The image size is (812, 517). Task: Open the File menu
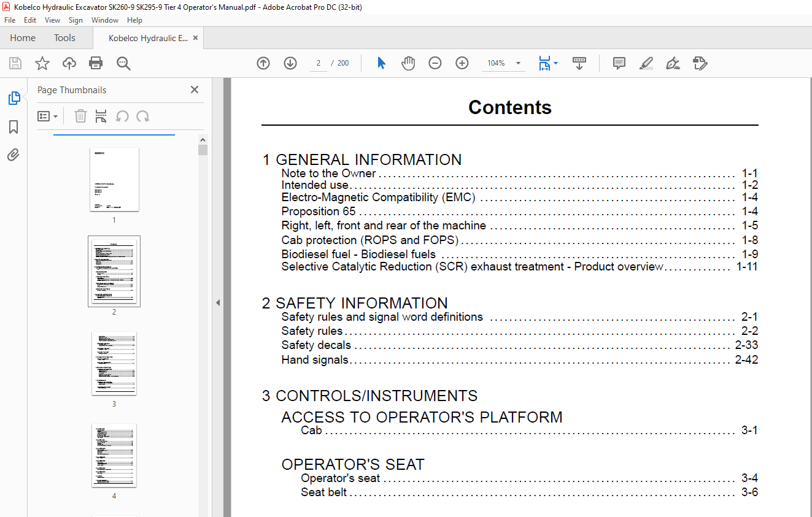point(10,20)
